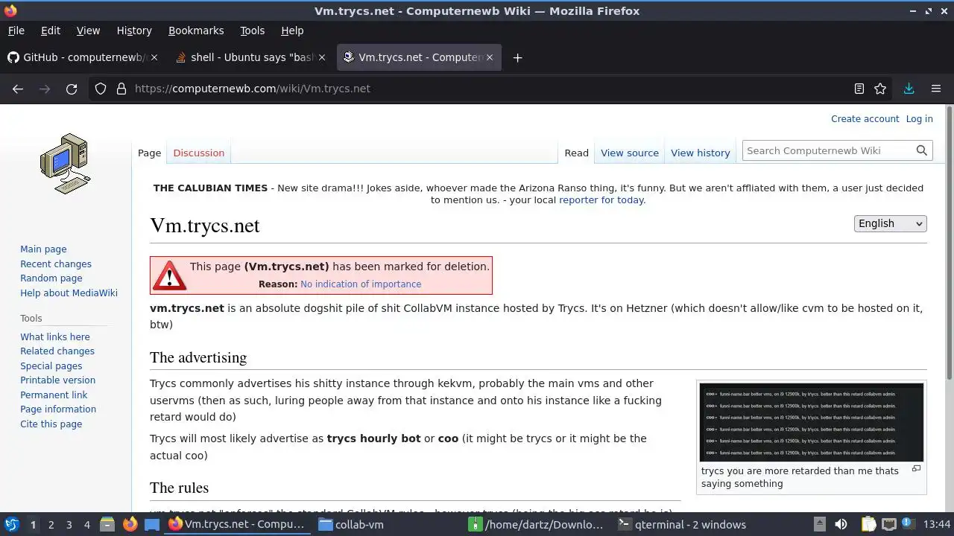The width and height of the screenshot is (954, 536).
Task: Click the network status tray icon
Action: point(888,524)
